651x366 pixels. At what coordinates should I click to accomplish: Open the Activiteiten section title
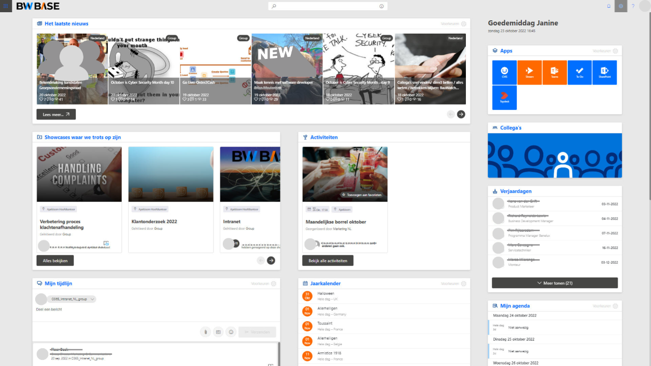pyautogui.click(x=324, y=137)
